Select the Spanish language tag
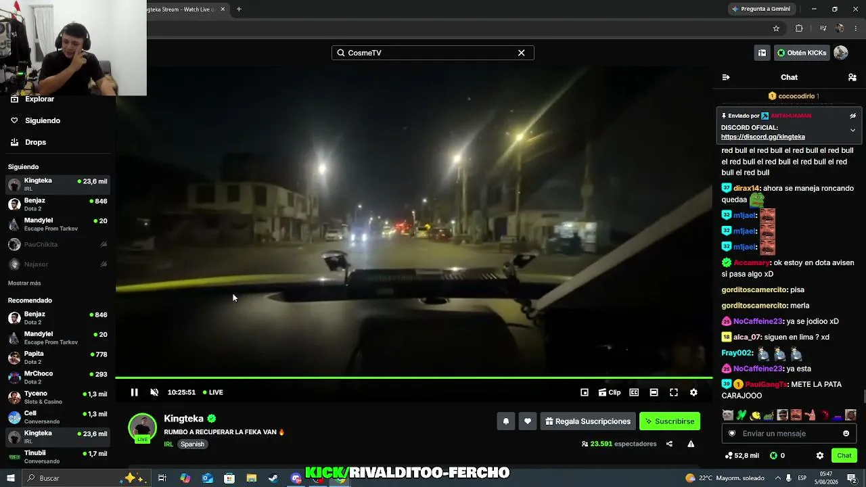Viewport: 866px width, 487px height. click(192, 444)
